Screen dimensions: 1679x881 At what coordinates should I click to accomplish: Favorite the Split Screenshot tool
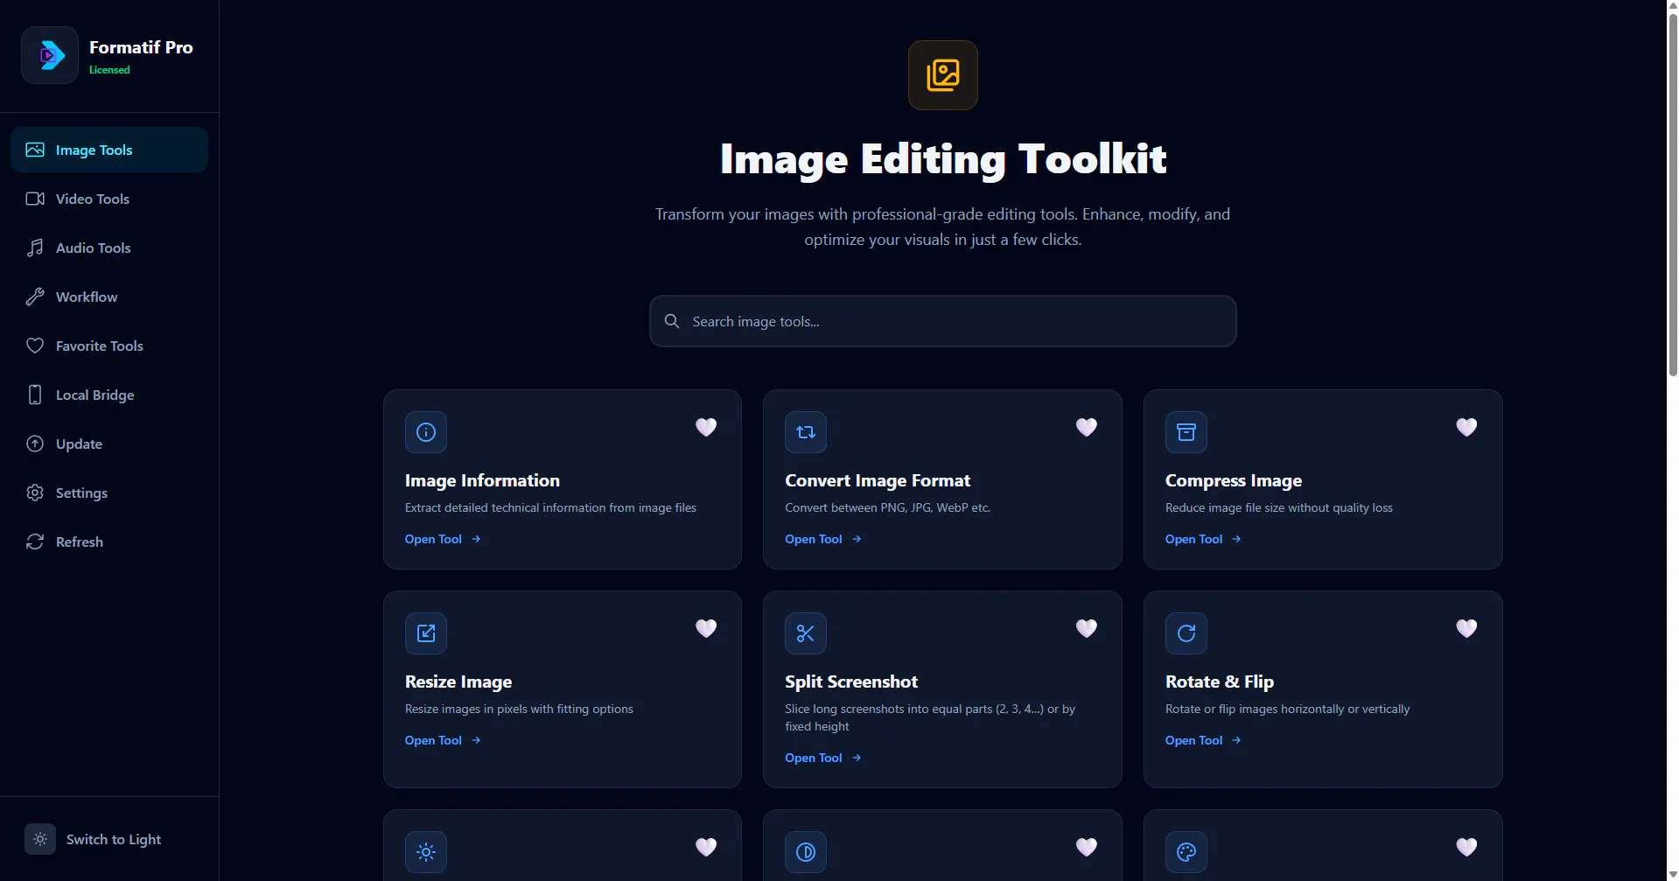[1087, 628]
